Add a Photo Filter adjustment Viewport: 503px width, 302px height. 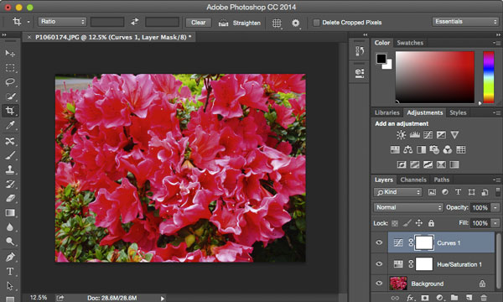[x=434, y=149]
